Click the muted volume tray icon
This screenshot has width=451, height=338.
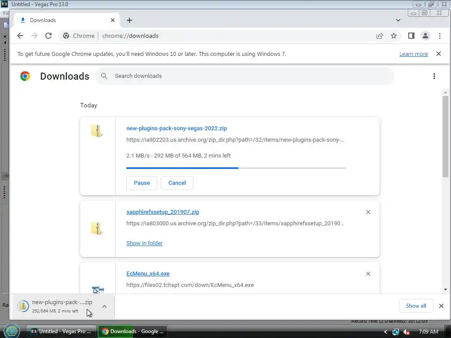click(x=407, y=332)
